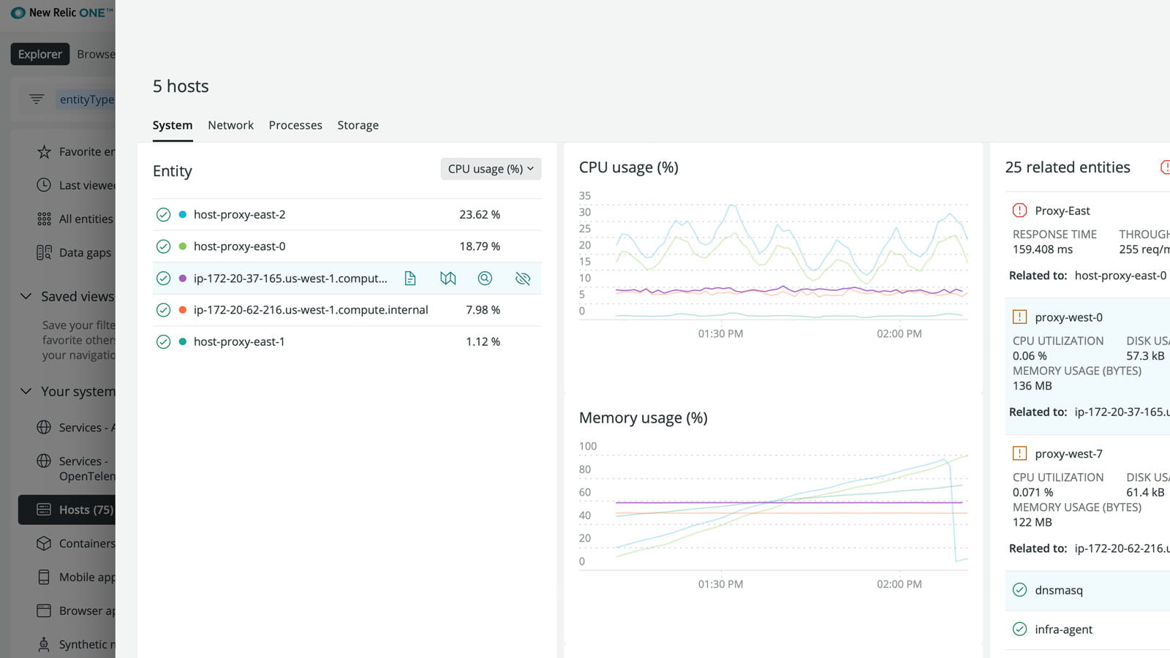Open the CPU usage (%) sort dropdown
The width and height of the screenshot is (1170, 658).
click(x=490, y=169)
